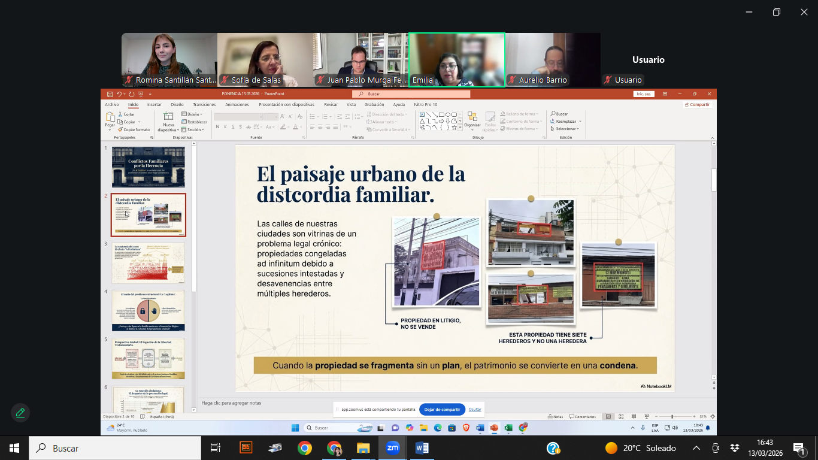Click the Buscar magnifier in Edición group

553,114
